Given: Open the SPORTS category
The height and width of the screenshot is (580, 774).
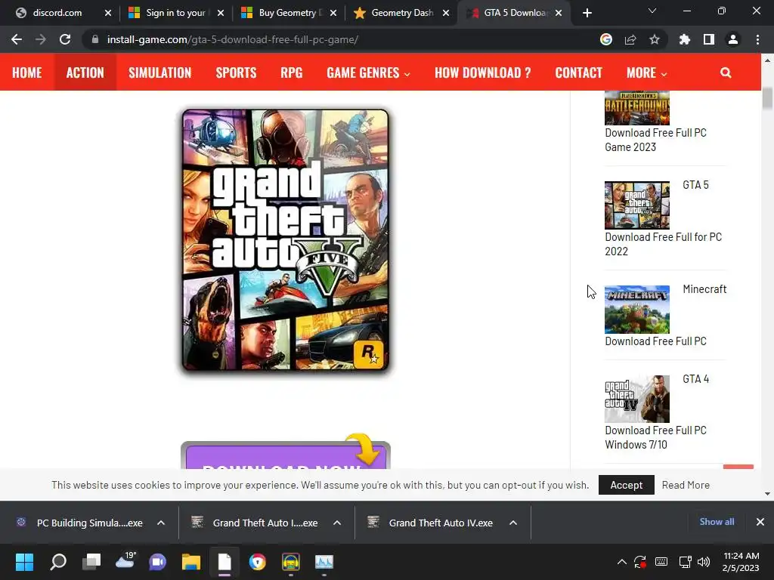Looking at the screenshot, I should [x=236, y=72].
